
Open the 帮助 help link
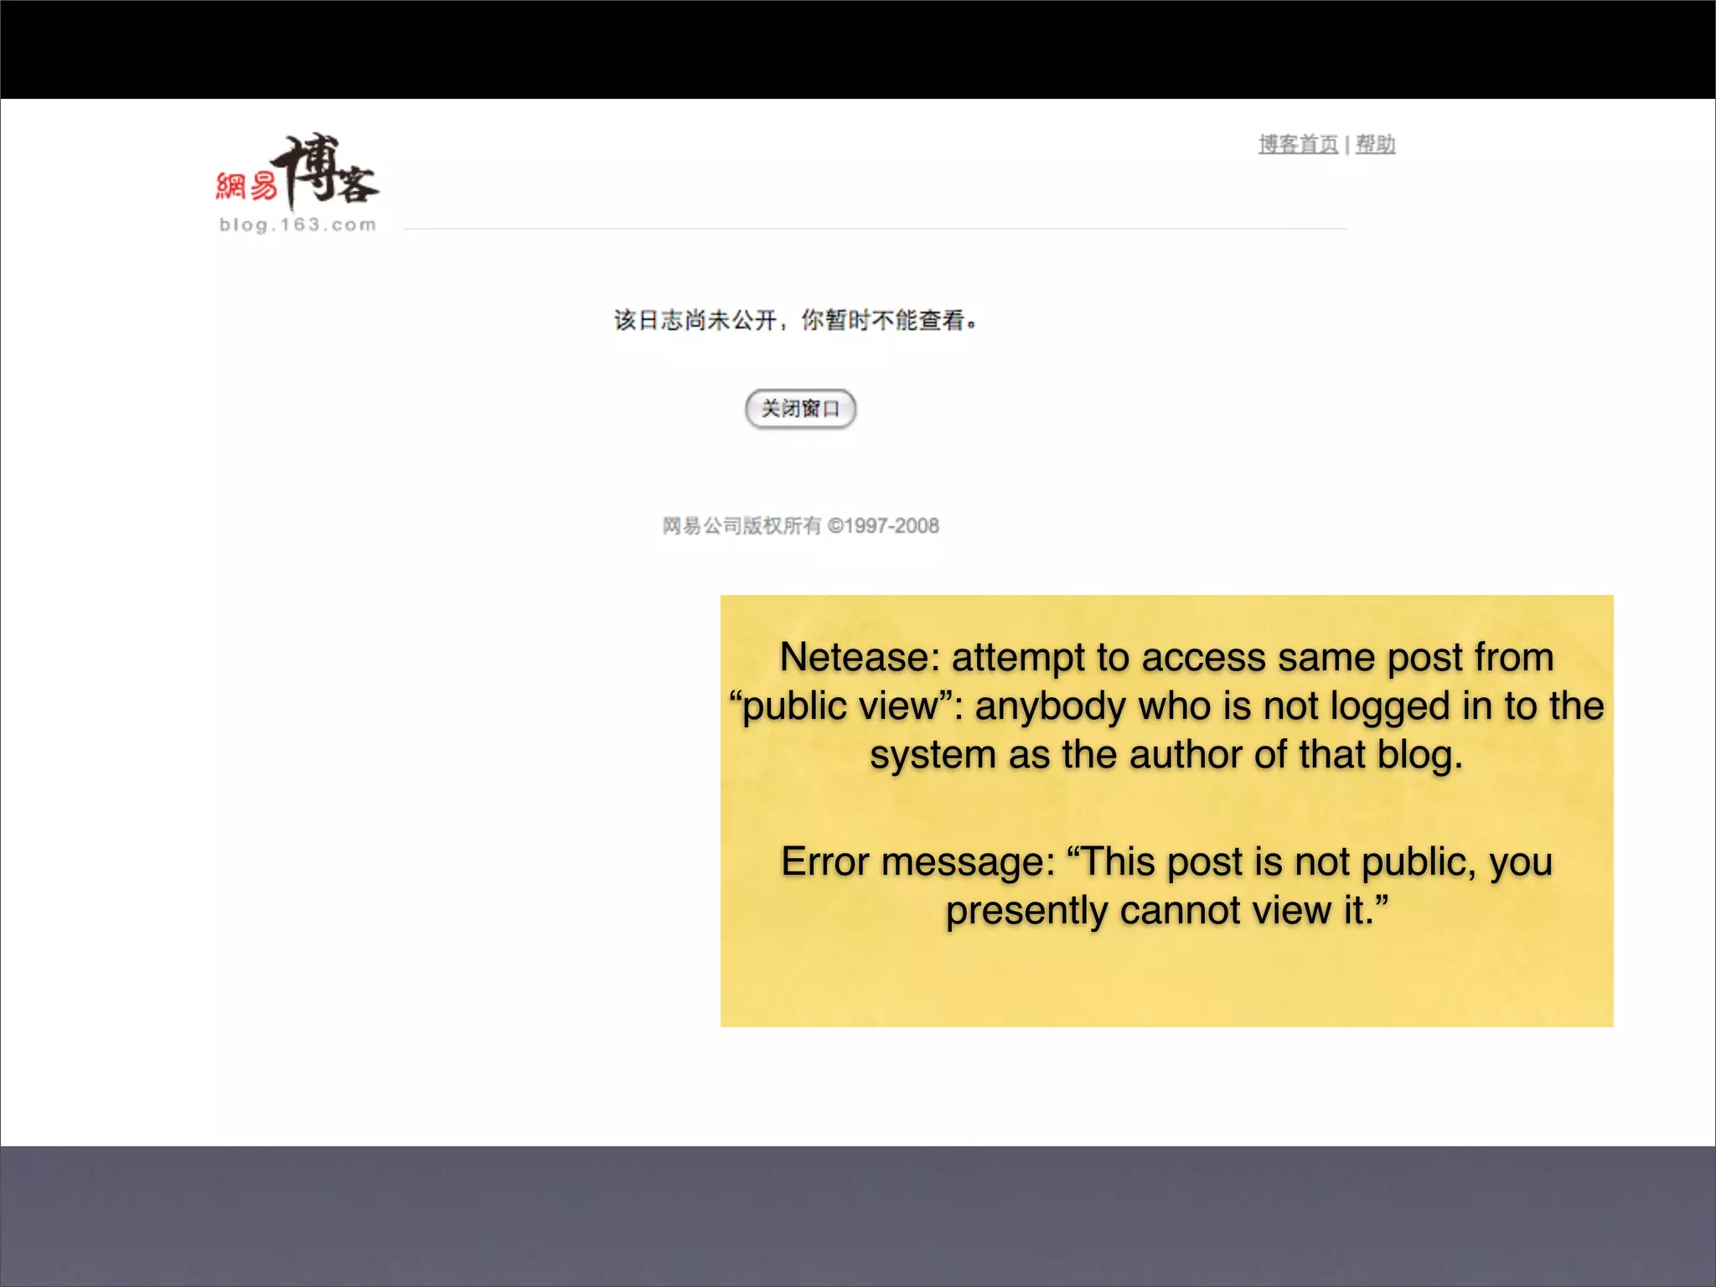tap(1376, 144)
